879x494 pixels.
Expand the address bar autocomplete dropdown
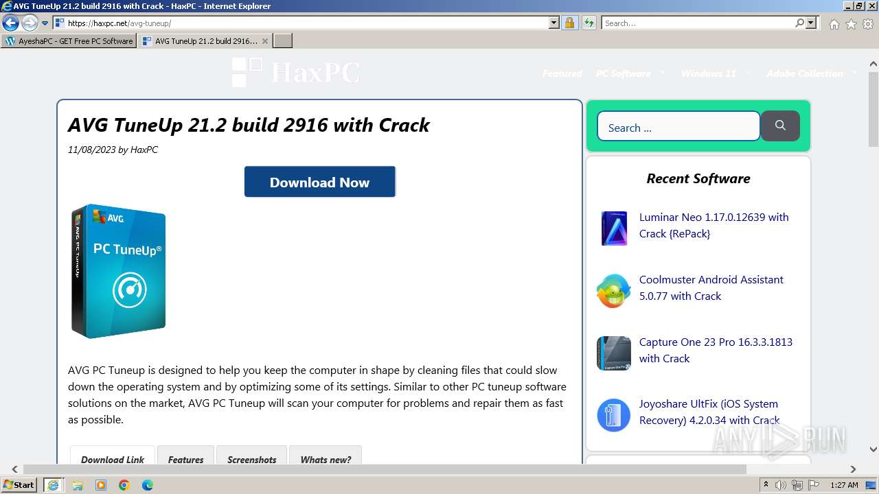pyautogui.click(x=554, y=23)
